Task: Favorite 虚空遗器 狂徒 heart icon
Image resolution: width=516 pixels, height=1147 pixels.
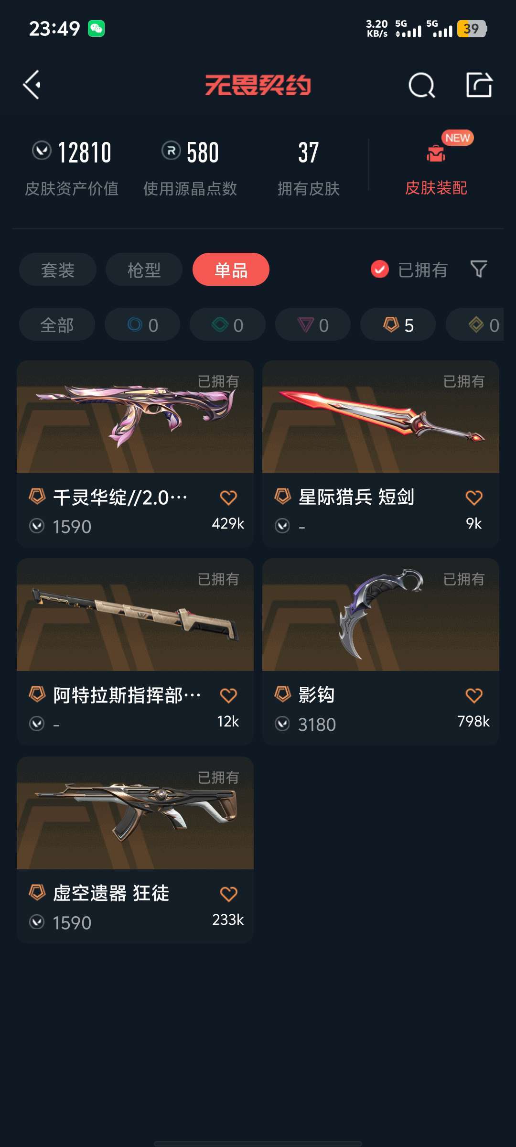Action: pos(228,894)
